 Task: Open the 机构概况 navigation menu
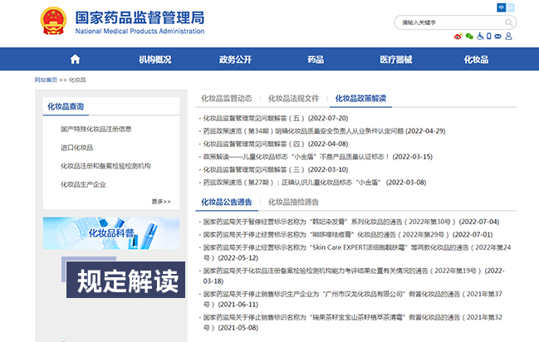pyautogui.click(x=155, y=60)
